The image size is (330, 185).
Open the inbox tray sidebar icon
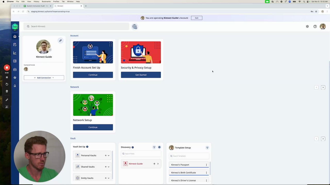pos(15,69)
